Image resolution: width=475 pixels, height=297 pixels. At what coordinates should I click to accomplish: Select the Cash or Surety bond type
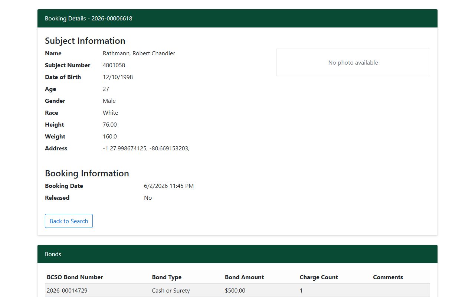(171, 291)
